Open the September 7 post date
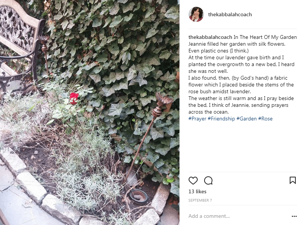Screen dimensions: 306x225 point(200,200)
